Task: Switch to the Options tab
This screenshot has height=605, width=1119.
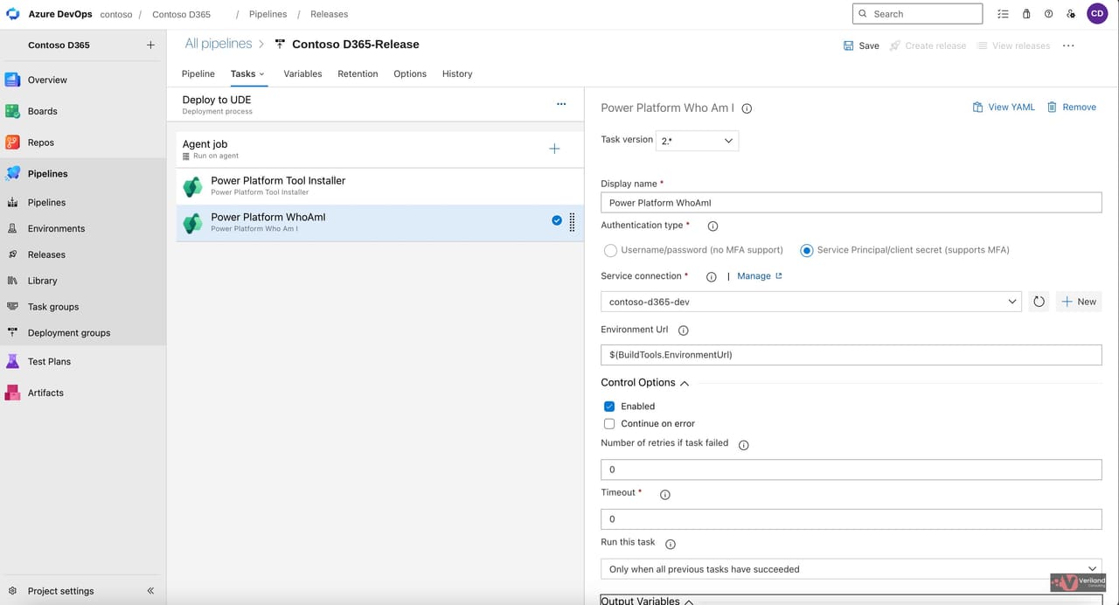Action: [410, 73]
